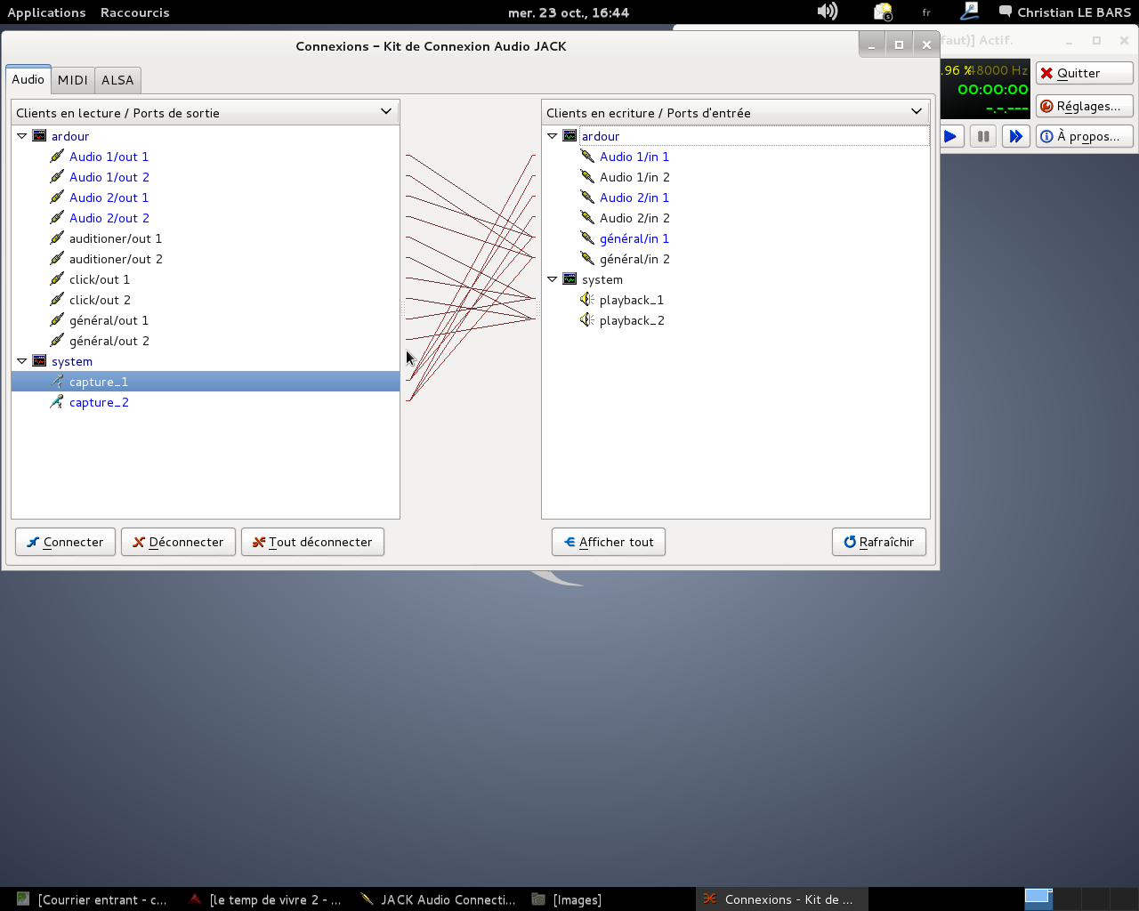The width and height of the screenshot is (1139, 911).
Task: Start the JACK transport with the Play button
Action: (950, 136)
